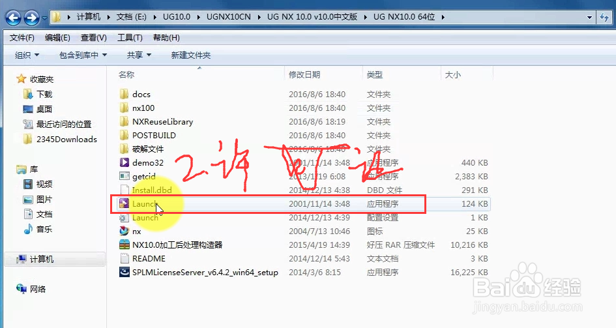Select NX10.0加工后处理构造器 archive icon
The width and height of the screenshot is (616, 328).
coord(124,245)
